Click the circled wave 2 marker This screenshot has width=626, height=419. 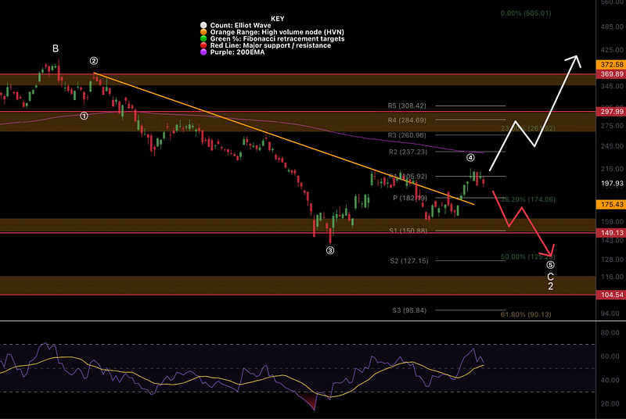[x=93, y=61]
